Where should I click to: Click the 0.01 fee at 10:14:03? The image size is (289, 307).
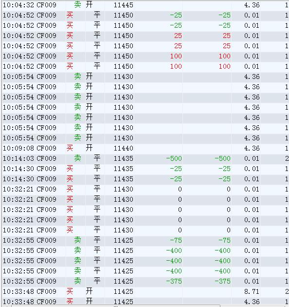click(252, 158)
